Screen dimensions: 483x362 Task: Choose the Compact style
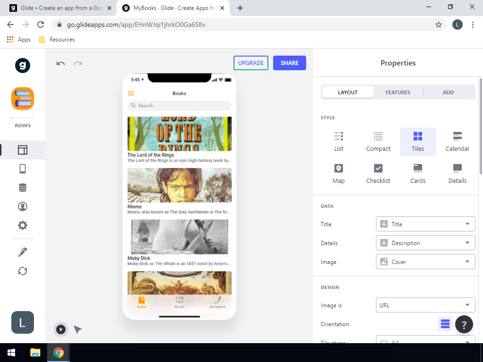click(378, 141)
